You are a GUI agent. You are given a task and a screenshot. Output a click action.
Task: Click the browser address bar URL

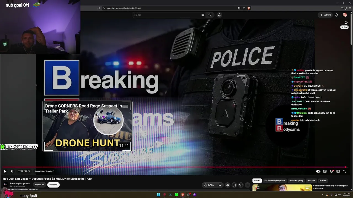coord(124,8)
